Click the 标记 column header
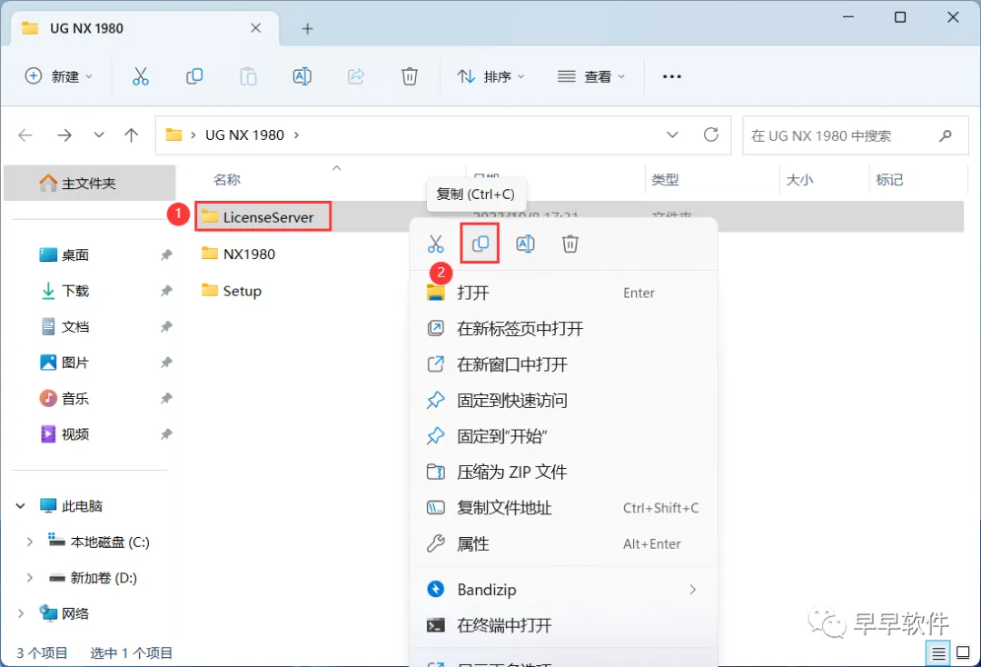The image size is (981, 667). pos(889,180)
